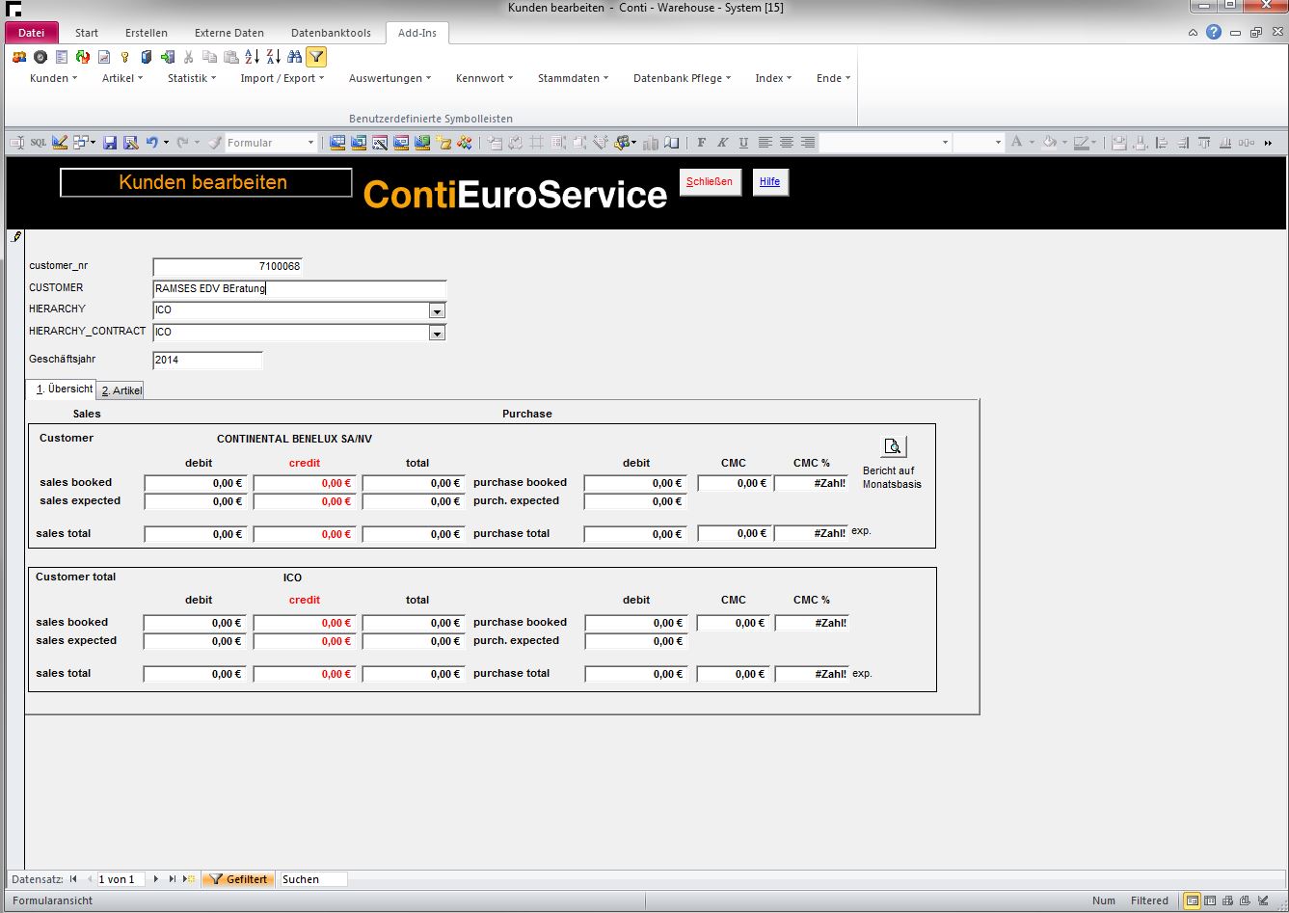Align text left in format toolbar

pyautogui.click(x=765, y=143)
